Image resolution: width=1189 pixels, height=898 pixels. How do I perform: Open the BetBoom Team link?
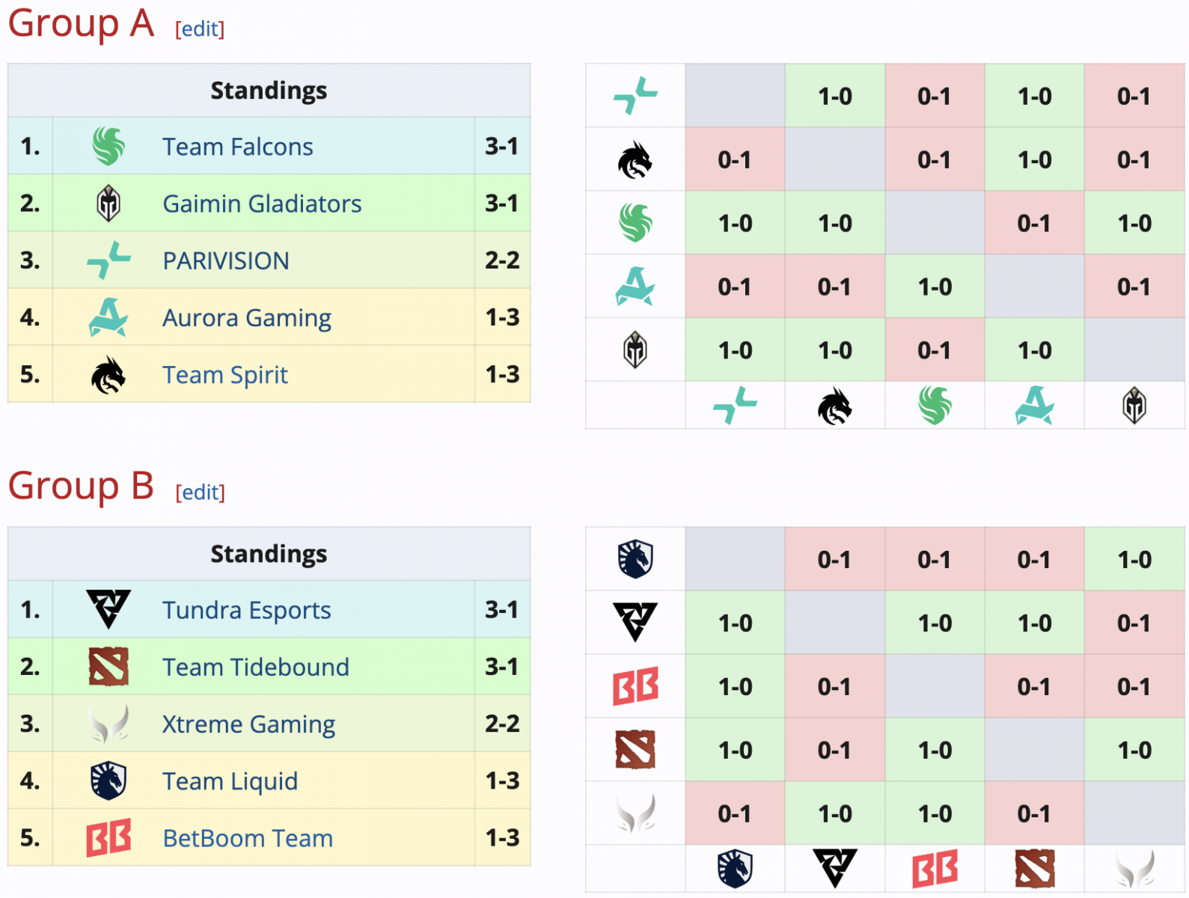pos(248,838)
